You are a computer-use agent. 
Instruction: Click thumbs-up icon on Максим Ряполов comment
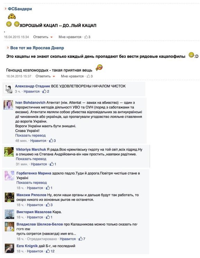(48, 205)
